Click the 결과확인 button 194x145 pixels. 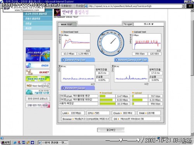coord(111,130)
